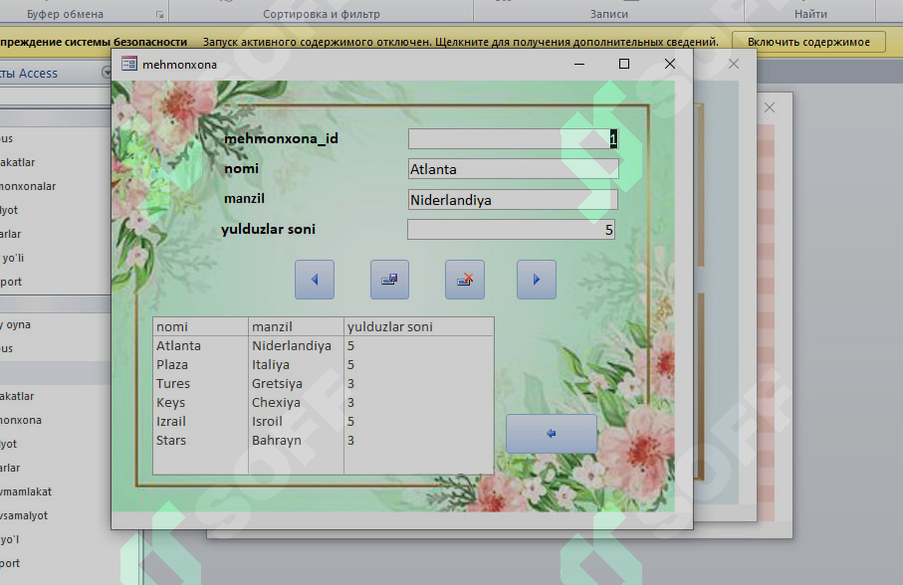Close the mehmonxona form window
Viewport: 903px width, 585px height.
click(670, 64)
